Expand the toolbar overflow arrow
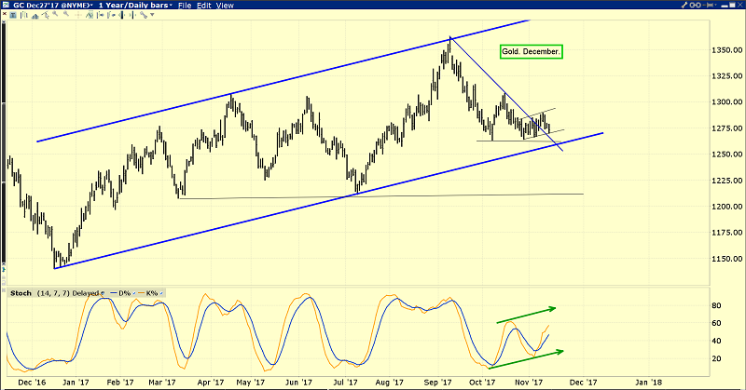 (152, 15)
